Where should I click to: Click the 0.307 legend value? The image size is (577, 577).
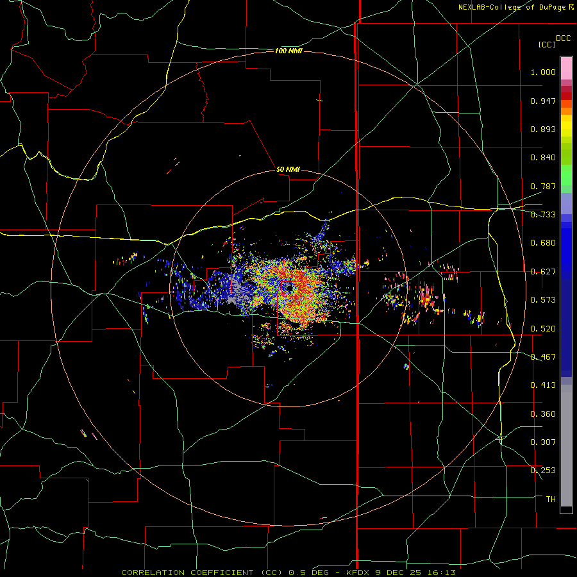tap(543, 442)
